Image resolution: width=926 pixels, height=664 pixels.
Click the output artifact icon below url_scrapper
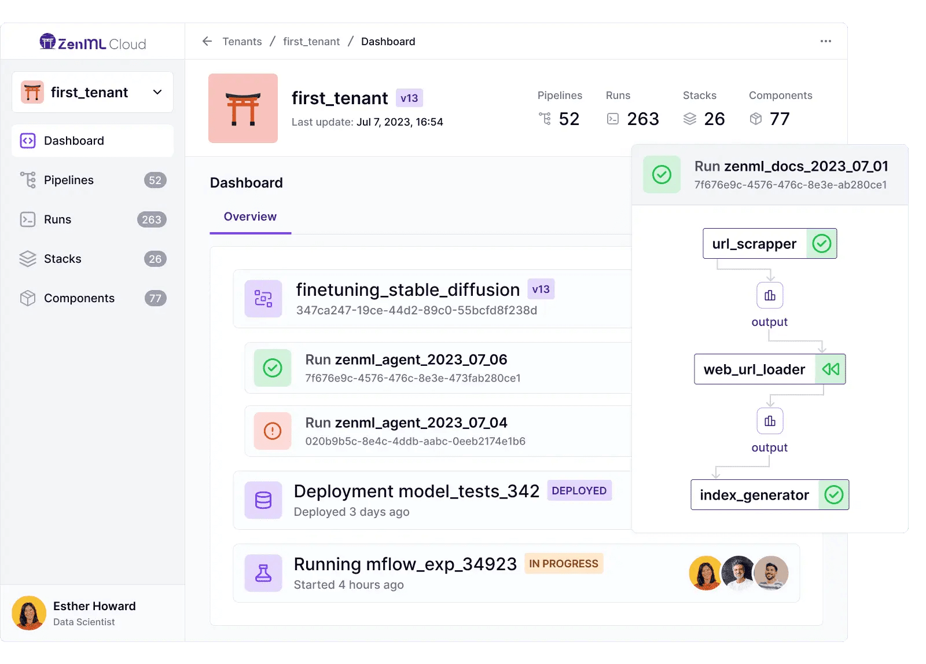pyautogui.click(x=770, y=296)
